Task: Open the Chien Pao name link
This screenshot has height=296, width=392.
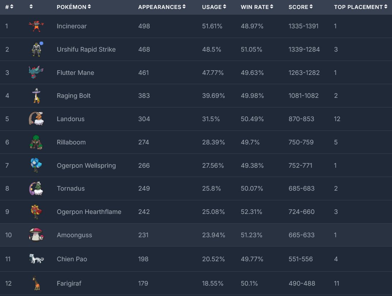Action: click(72, 259)
